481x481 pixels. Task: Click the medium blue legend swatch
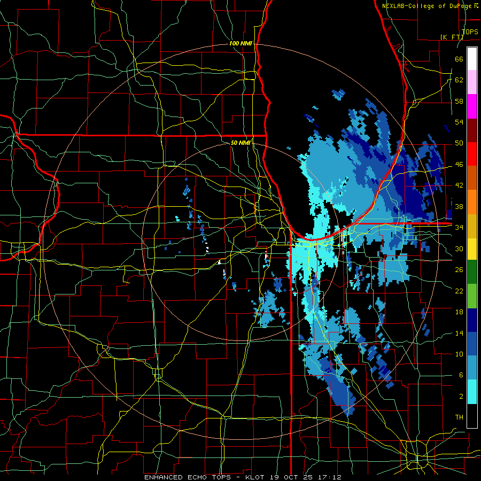(472, 344)
